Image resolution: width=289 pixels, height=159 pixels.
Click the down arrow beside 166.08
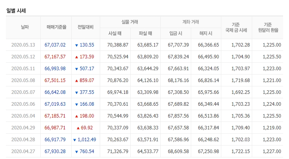click(77, 105)
